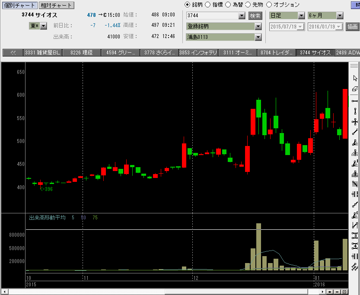The height and width of the screenshot is (295, 360).
Task: Select the 先物 radio button
Action: pyautogui.click(x=248, y=5)
